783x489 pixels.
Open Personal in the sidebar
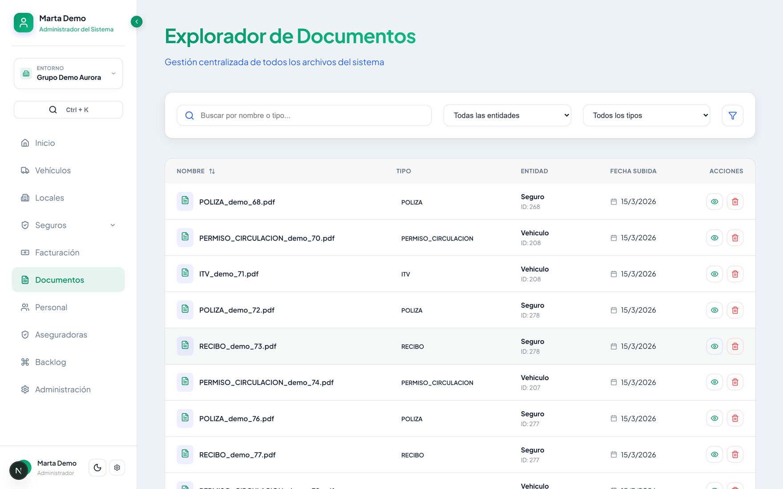[69, 307]
